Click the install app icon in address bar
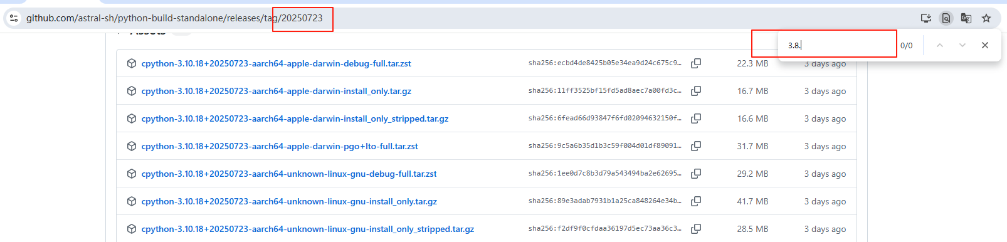 (x=926, y=18)
